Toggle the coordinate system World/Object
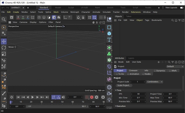185x113 pixels. pyautogui.click(x=33, y=18)
